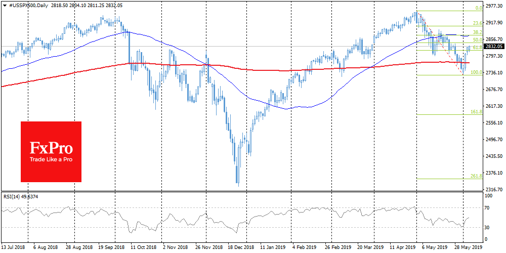The image size is (506, 253).
Task: Click the RSI 30 level axis label
Action: pyautogui.click(x=488, y=227)
